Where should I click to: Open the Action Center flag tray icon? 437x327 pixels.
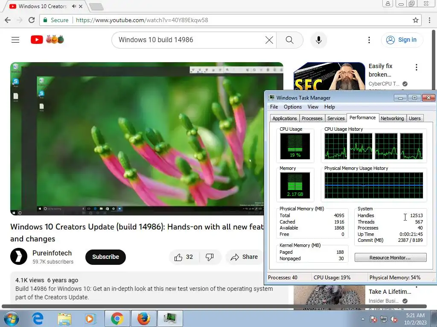(x=373, y=319)
